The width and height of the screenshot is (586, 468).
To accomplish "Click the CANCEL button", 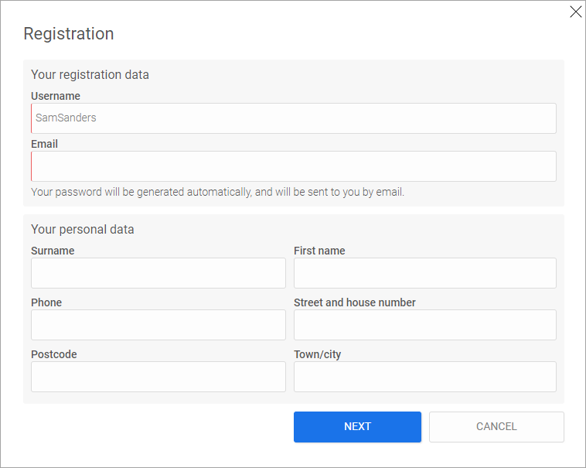I will point(496,427).
